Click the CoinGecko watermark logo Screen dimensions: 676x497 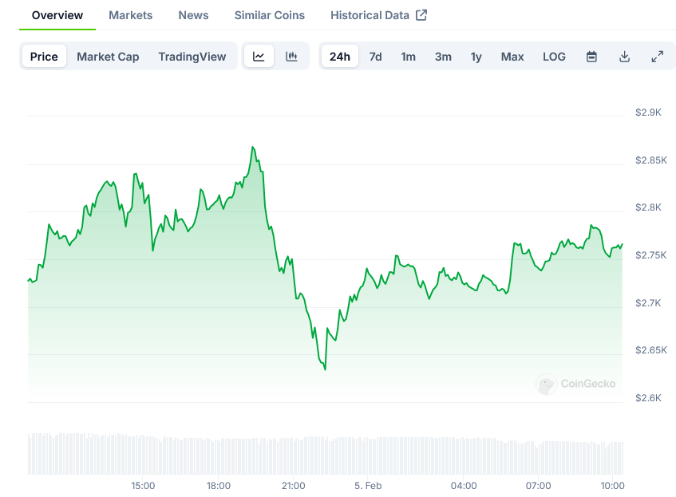click(x=575, y=384)
